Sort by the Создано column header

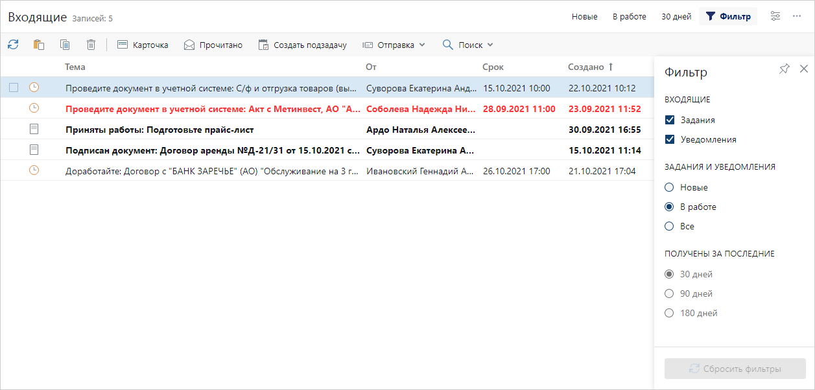(585, 67)
